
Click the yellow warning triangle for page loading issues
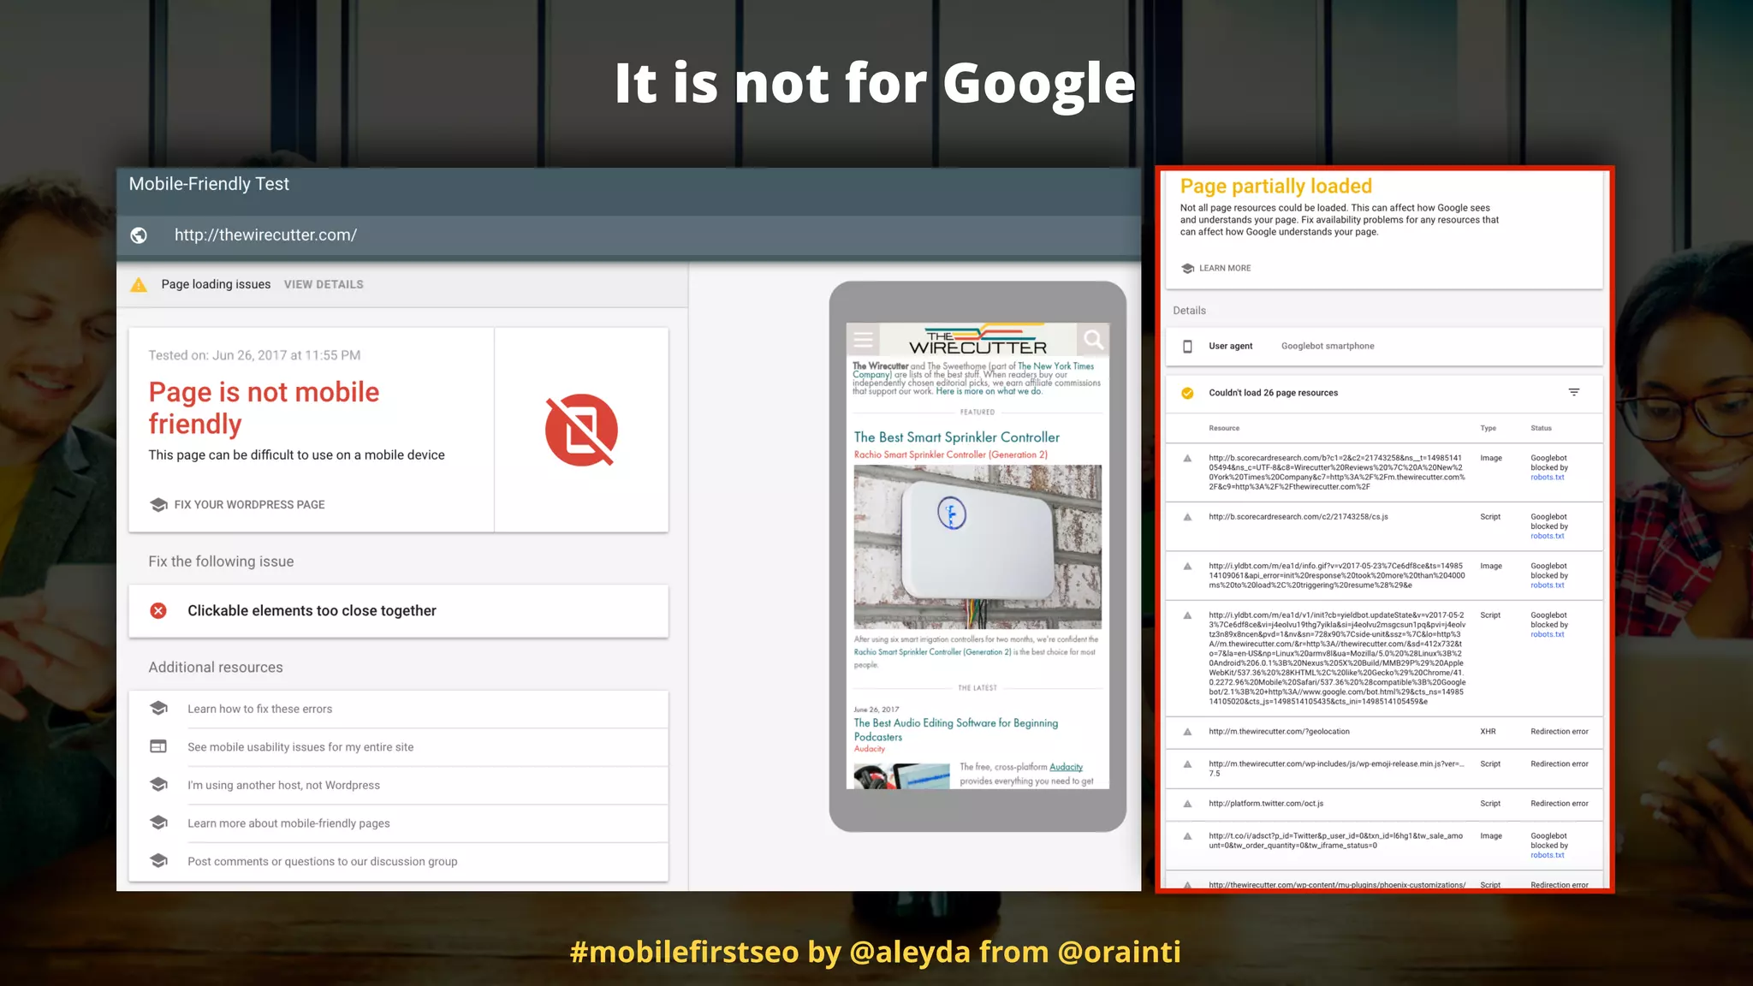click(139, 285)
